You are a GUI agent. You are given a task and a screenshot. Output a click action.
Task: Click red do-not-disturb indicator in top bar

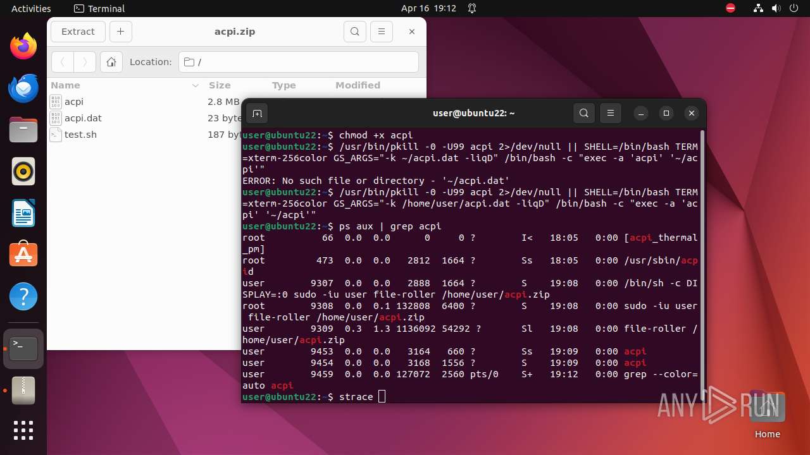coord(731,8)
